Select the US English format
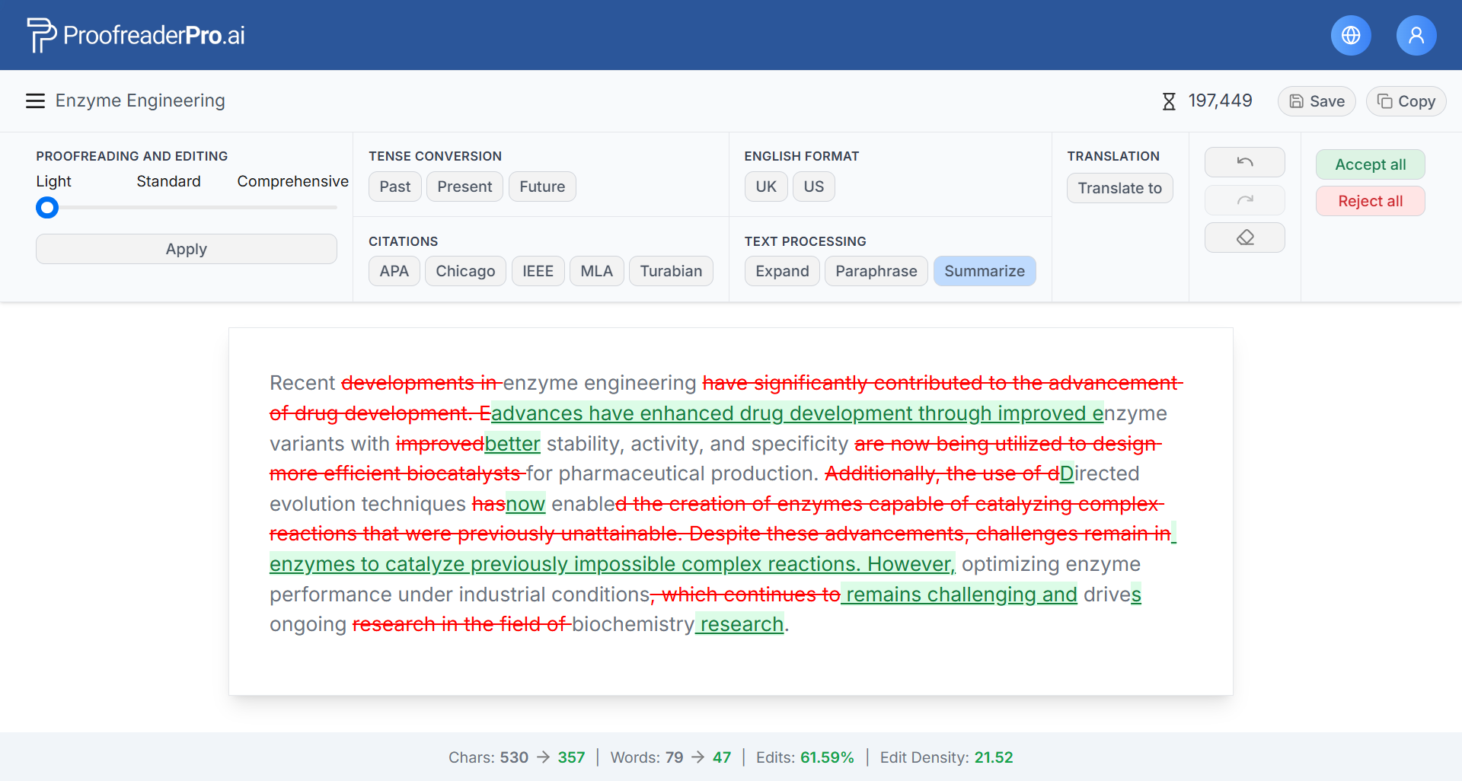 [813, 186]
